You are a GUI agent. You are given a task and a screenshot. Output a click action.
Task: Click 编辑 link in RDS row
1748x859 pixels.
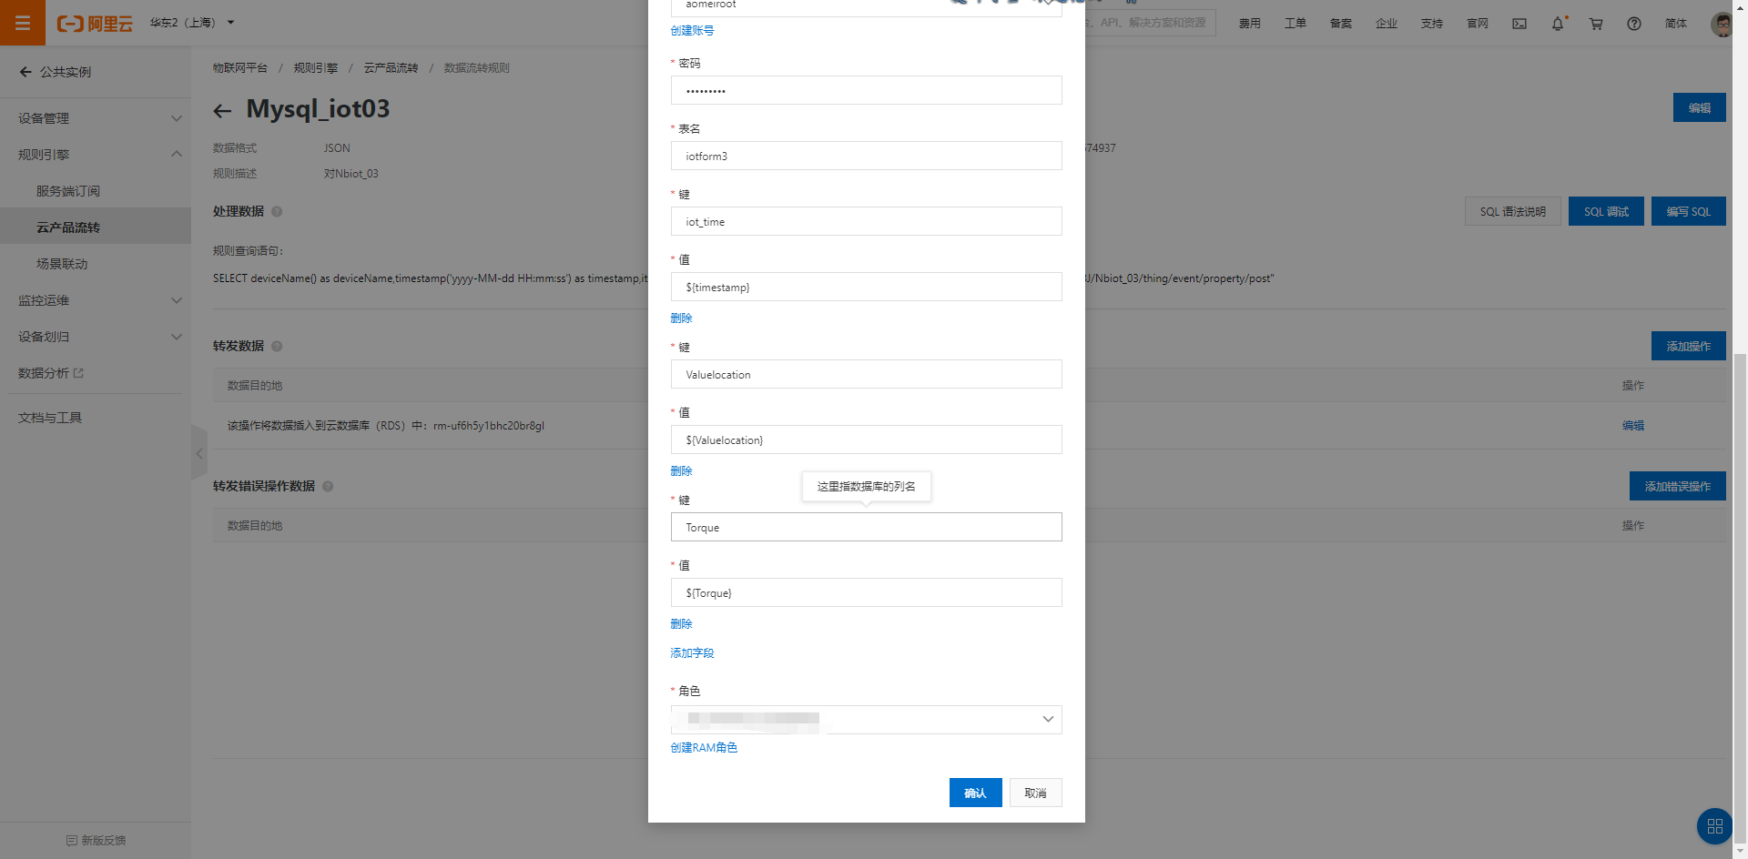pos(1632,426)
